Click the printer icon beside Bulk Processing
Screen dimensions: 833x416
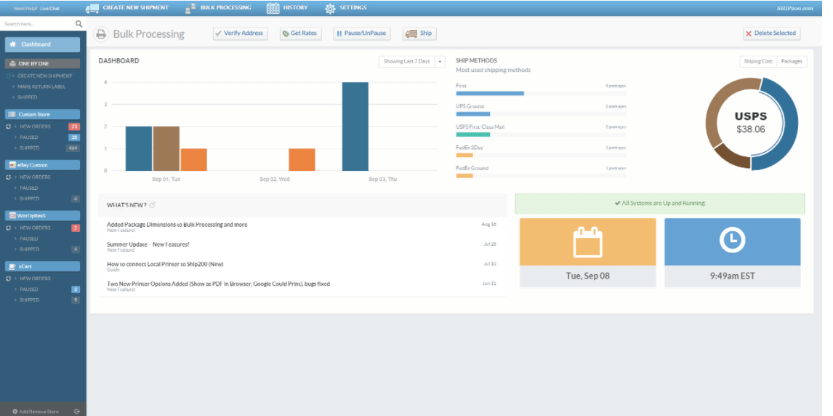click(101, 34)
